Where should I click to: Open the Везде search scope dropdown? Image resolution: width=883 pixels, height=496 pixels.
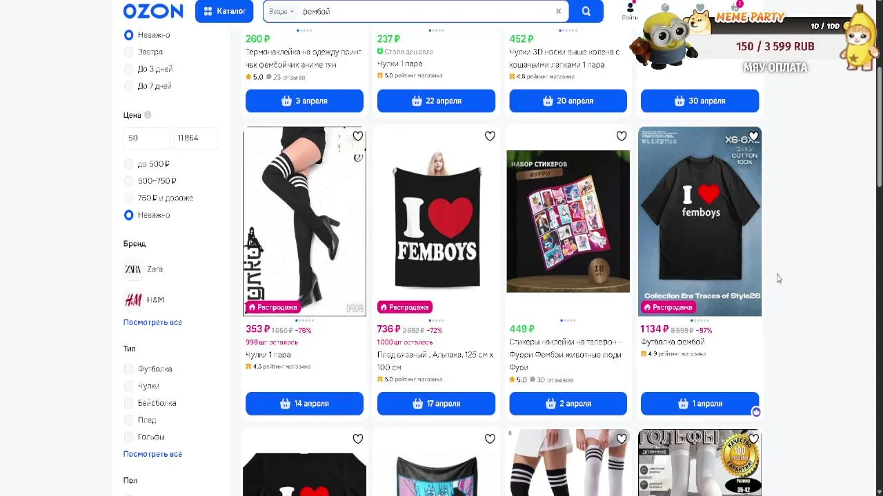coord(281,11)
